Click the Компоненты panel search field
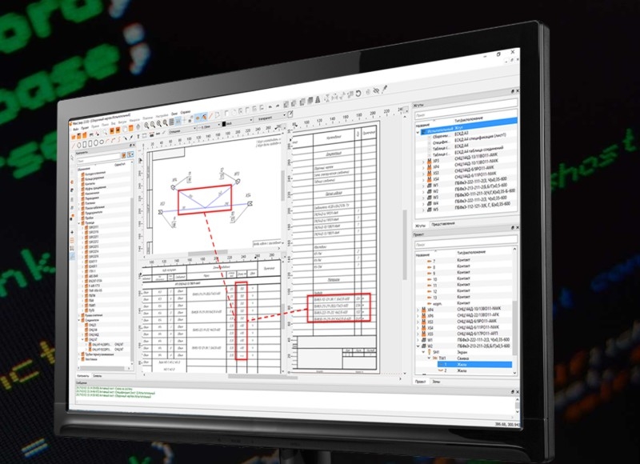This screenshot has width=640, height=464. click(x=98, y=159)
